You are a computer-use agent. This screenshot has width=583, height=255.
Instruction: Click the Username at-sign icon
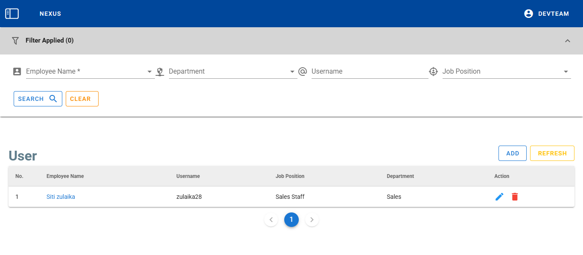[303, 72]
